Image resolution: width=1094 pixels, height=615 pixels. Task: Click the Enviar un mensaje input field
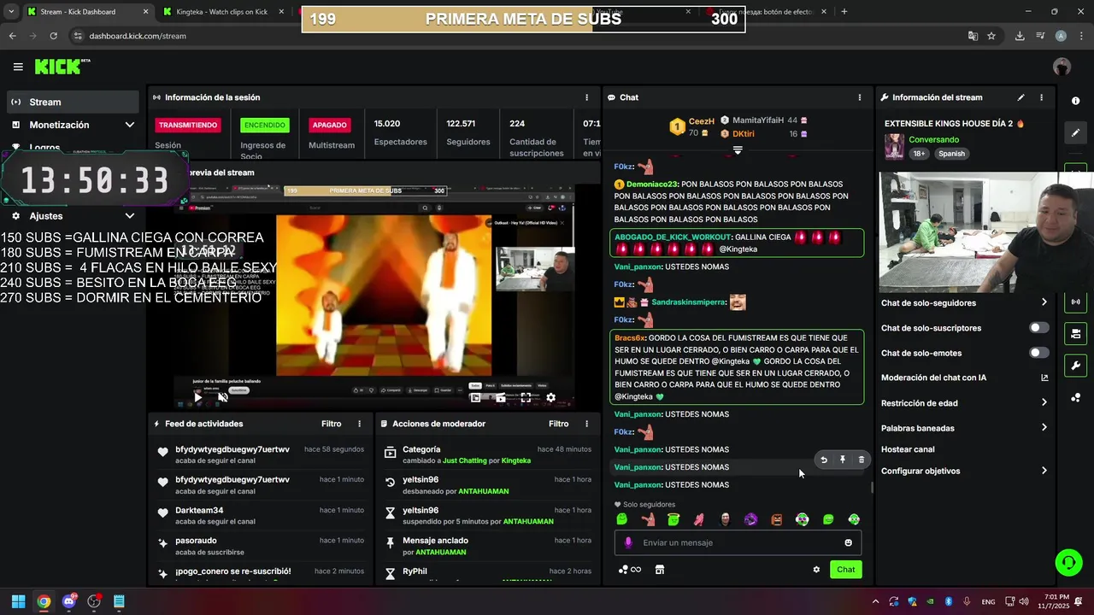click(x=738, y=542)
